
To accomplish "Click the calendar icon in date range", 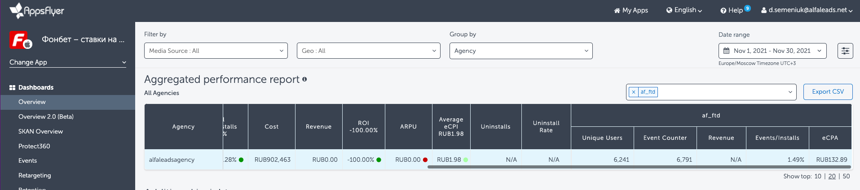I will click(x=727, y=51).
